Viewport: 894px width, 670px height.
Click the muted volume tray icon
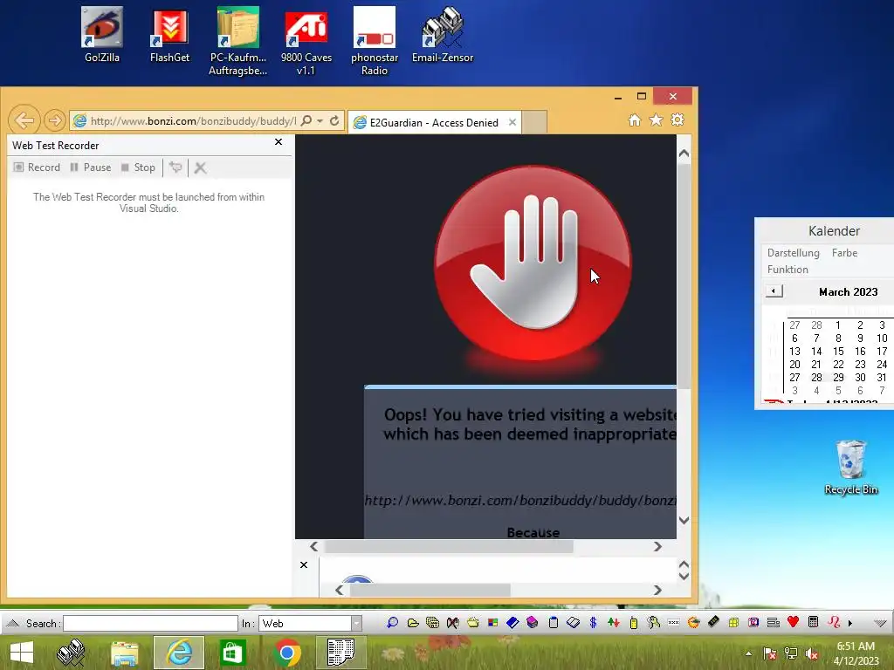click(812, 653)
